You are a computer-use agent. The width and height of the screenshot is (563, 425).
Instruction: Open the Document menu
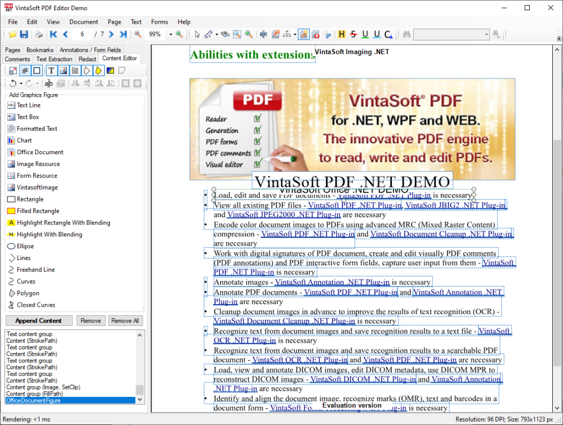(84, 22)
